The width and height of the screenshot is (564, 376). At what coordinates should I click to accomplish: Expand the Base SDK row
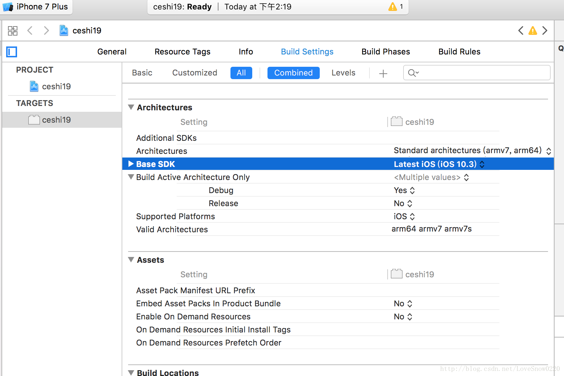pos(131,164)
